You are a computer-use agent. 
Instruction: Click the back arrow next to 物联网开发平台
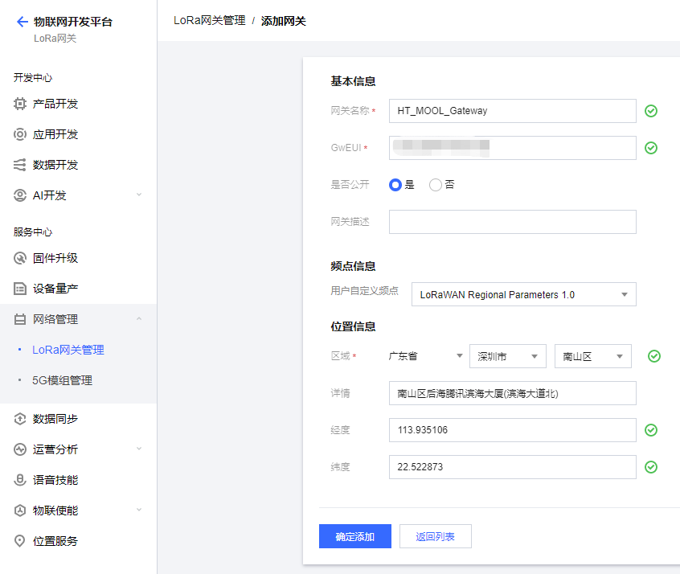tap(22, 22)
